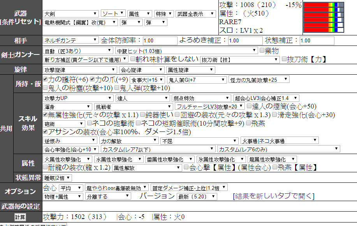
Task: Open the 挑戦者 dropdown
Action: [134, 107]
